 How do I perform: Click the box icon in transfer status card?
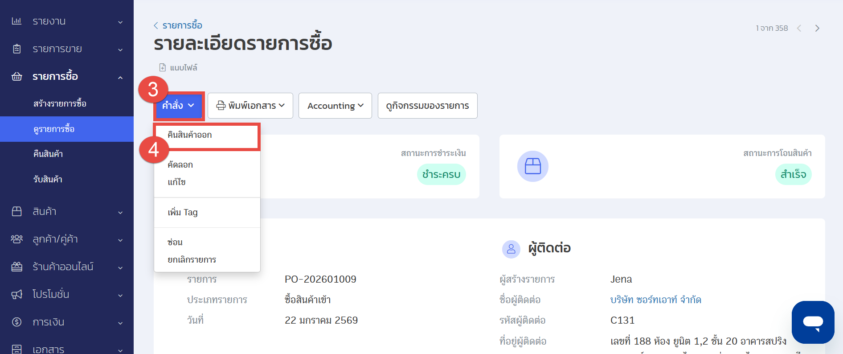(532, 166)
